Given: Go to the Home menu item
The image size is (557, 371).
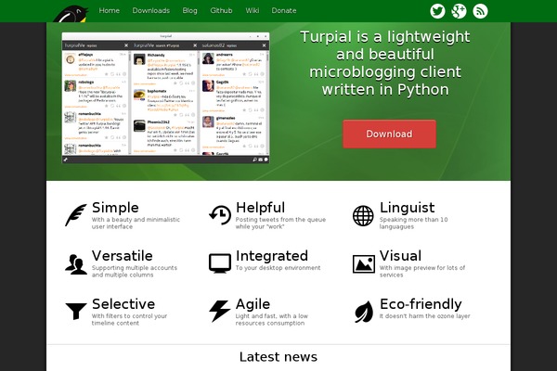Looking at the screenshot, I should pyautogui.click(x=109, y=10).
